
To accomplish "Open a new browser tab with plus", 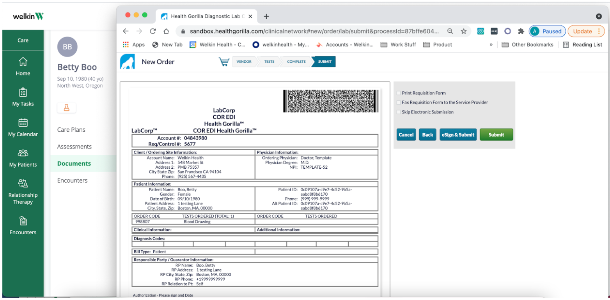I will (266, 16).
